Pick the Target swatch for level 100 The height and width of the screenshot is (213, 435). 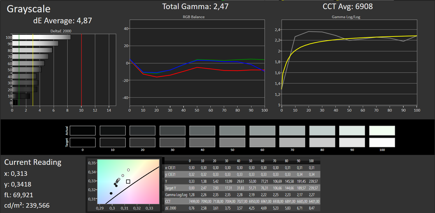pos(382,142)
